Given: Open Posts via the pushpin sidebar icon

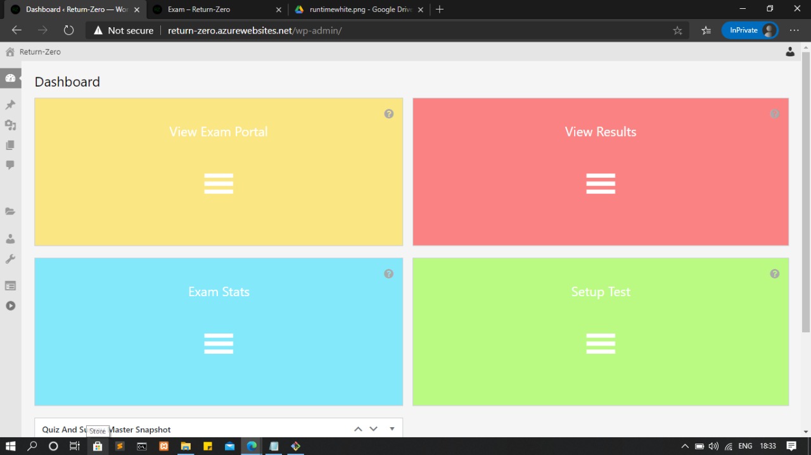Looking at the screenshot, I should (10, 104).
